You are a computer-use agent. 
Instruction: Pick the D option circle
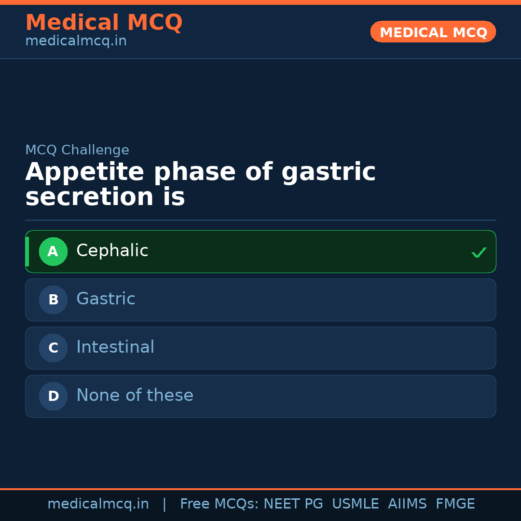53,396
